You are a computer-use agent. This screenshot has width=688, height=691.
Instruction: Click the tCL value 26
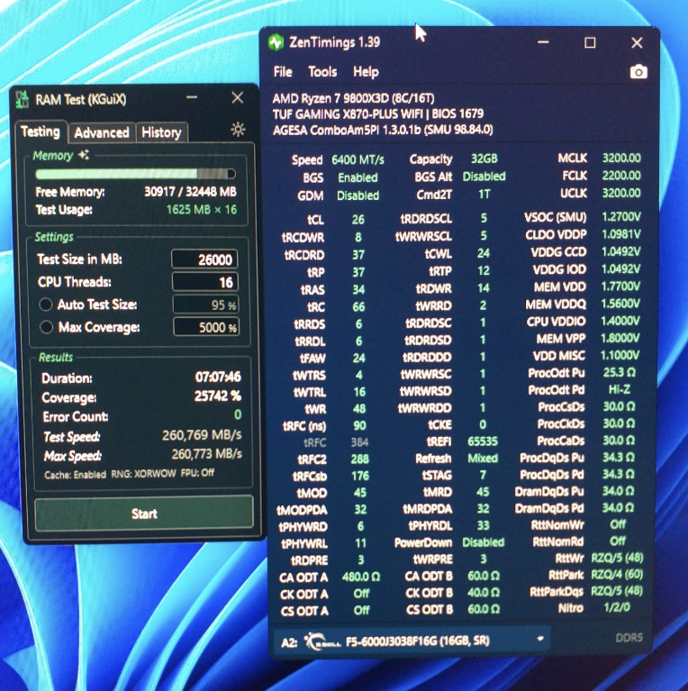tap(358, 220)
